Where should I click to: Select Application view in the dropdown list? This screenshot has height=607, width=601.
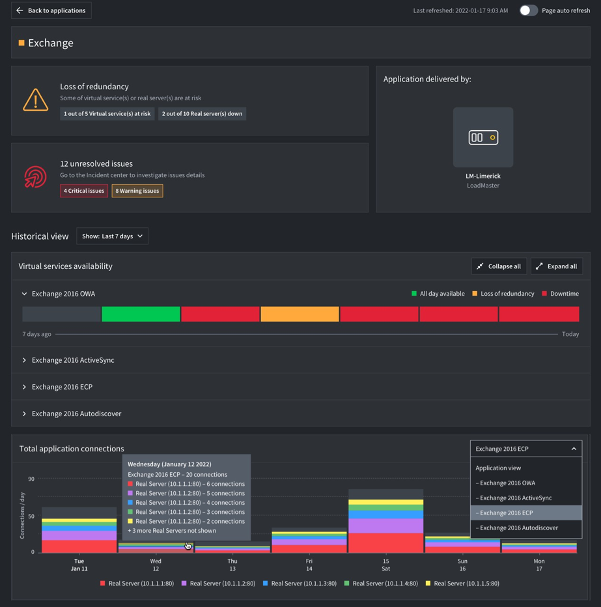click(526, 468)
